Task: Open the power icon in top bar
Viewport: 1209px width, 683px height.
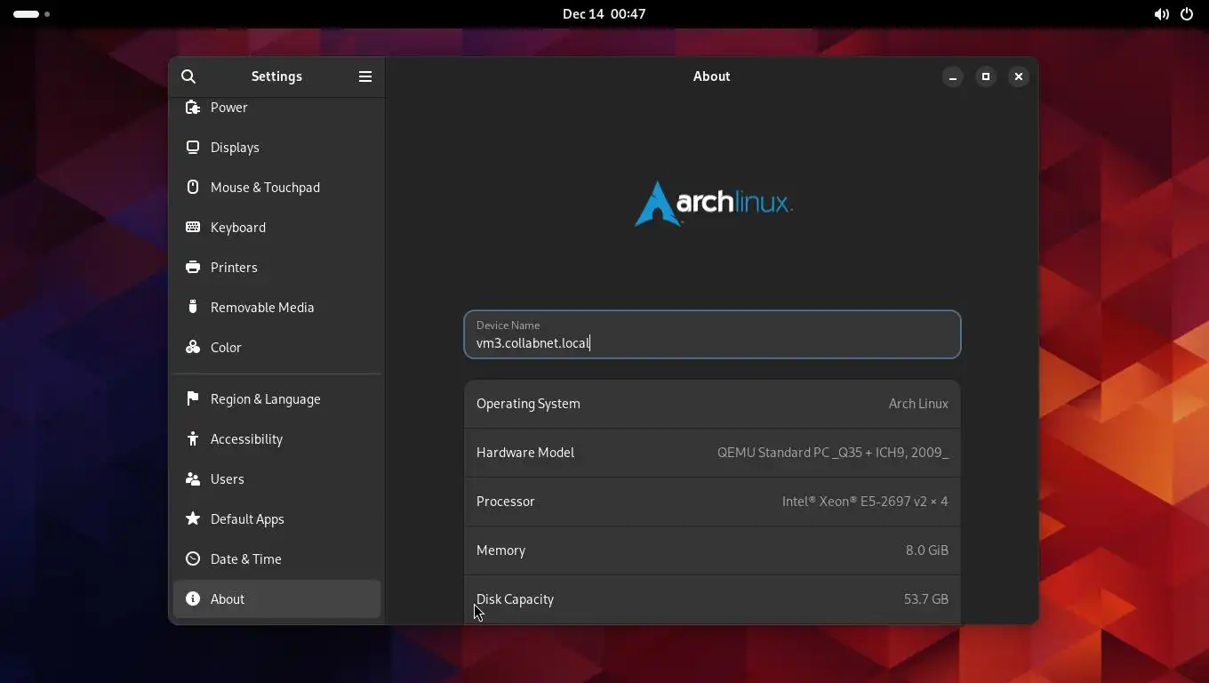Action: 1187,14
